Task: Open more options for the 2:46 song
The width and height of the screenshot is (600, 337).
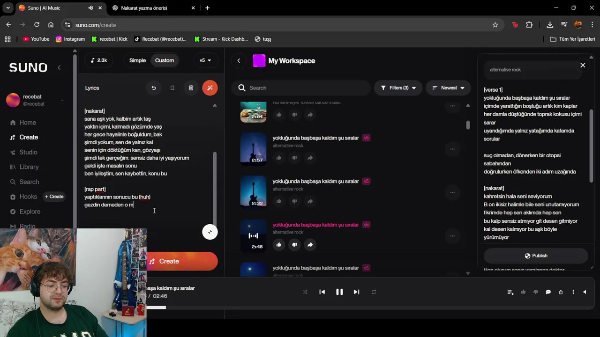Action: coord(452,236)
